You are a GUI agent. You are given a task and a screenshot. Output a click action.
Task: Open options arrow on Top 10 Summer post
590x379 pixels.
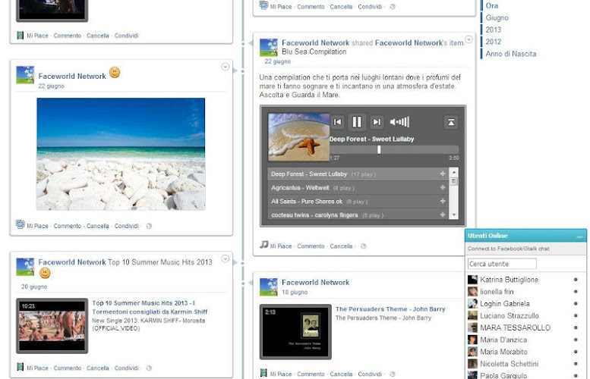point(225,258)
